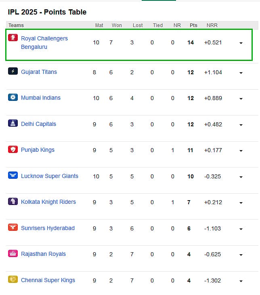Expand the Kolkata Knight Riders row arrow
Screen dimensions: 260x295
pos(241,203)
